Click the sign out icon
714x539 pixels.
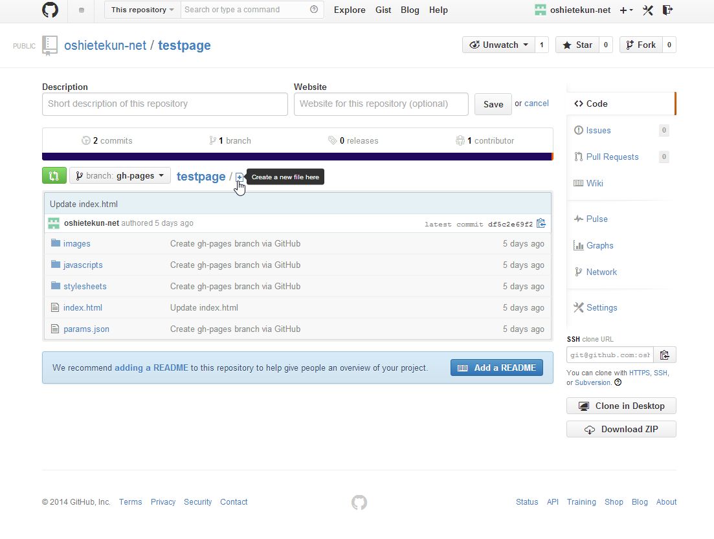click(667, 10)
